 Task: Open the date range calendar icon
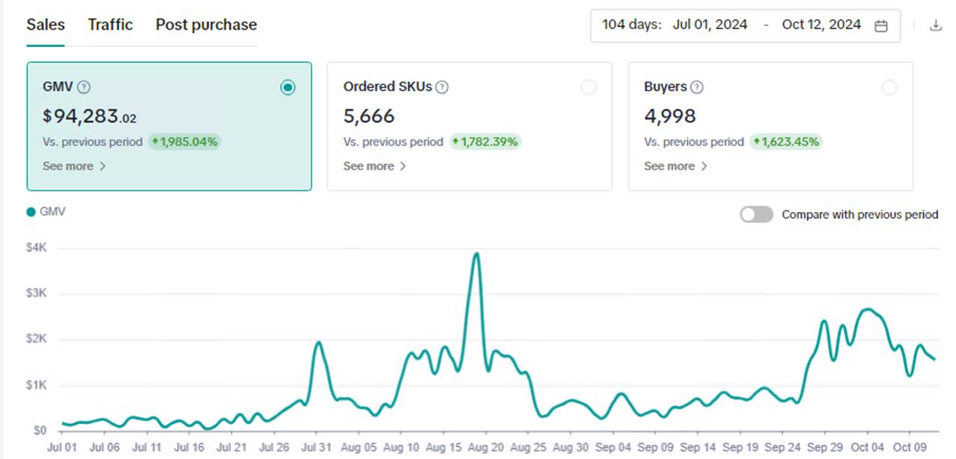pyautogui.click(x=880, y=25)
